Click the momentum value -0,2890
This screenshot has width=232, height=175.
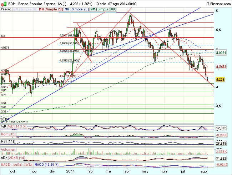tap(221, 135)
